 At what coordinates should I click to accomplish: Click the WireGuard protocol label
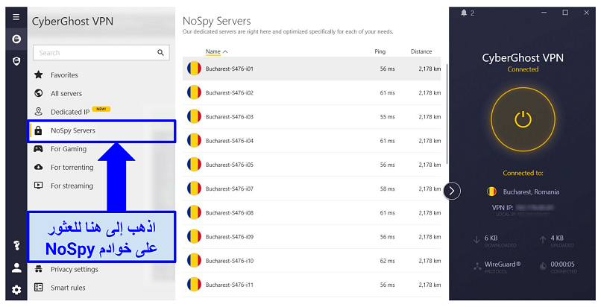(x=503, y=264)
